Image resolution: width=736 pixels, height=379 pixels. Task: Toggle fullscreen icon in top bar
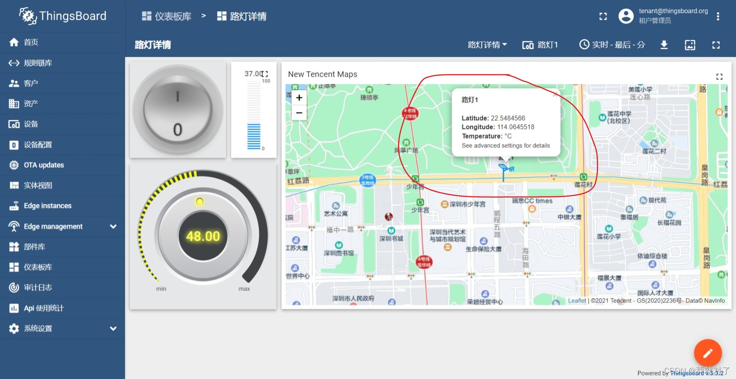coord(603,16)
